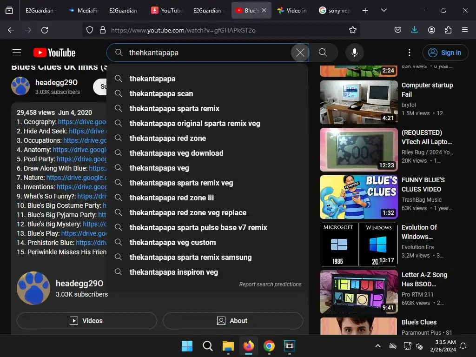
Task: Submit search with magnifier button
Action: [323, 53]
